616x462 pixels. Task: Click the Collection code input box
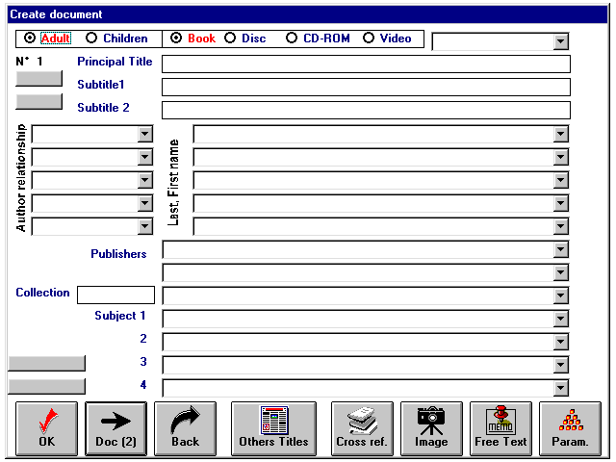pos(115,295)
